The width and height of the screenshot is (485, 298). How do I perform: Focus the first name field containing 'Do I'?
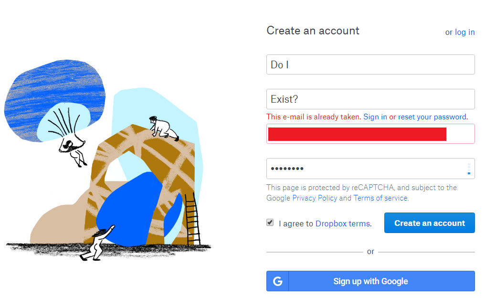click(x=370, y=64)
